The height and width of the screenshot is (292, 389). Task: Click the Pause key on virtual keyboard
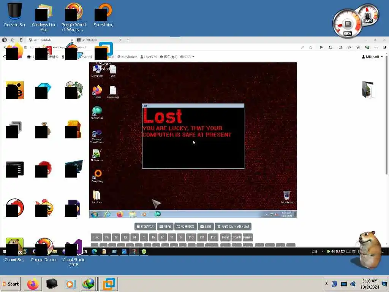248,237
